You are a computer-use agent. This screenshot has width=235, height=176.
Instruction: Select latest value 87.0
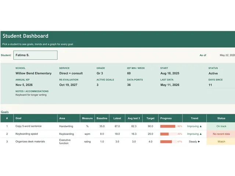117,126
